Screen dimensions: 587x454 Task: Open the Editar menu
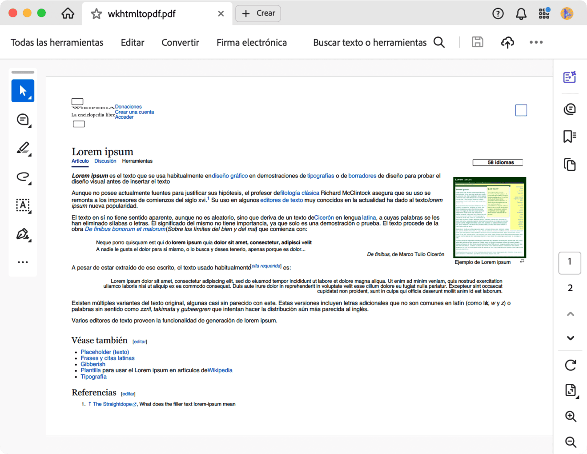point(132,42)
